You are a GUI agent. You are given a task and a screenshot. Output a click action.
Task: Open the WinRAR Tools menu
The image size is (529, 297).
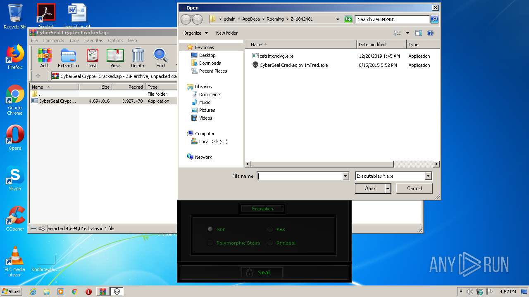click(74, 40)
